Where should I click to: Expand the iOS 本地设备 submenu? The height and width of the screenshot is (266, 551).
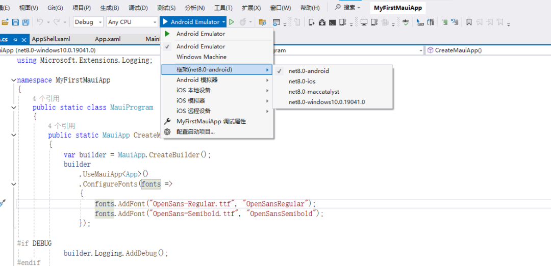click(217, 90)
